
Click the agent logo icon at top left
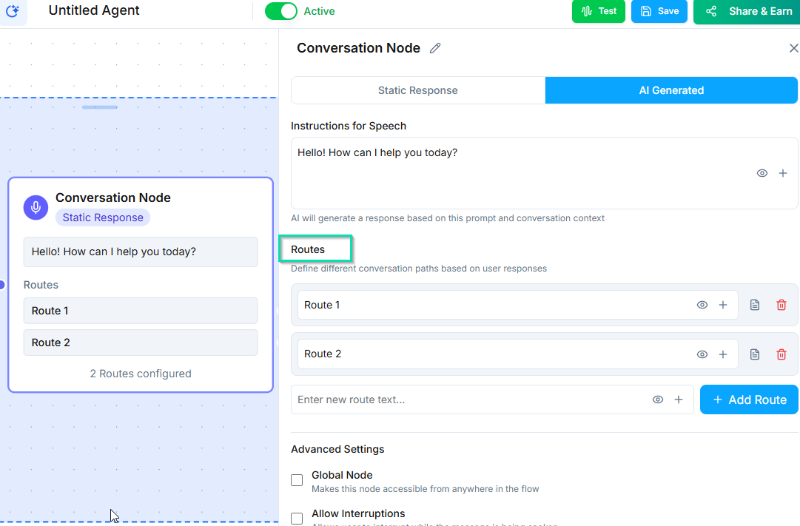point(13,11)
